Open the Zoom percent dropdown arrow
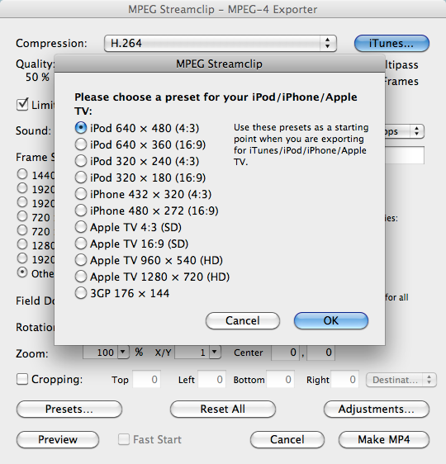The height and width of the screenshot is (464, 446). [123, 353]
